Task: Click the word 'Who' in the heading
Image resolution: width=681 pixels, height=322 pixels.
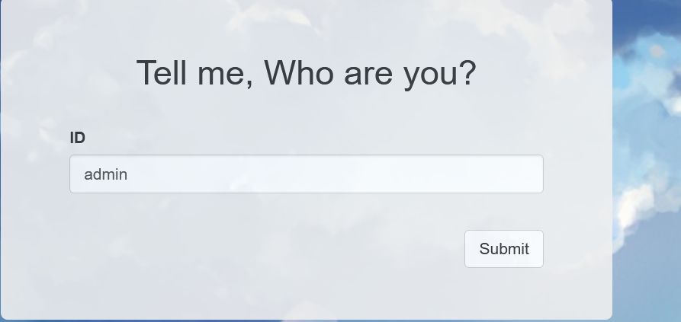Action: coord(299,73)
